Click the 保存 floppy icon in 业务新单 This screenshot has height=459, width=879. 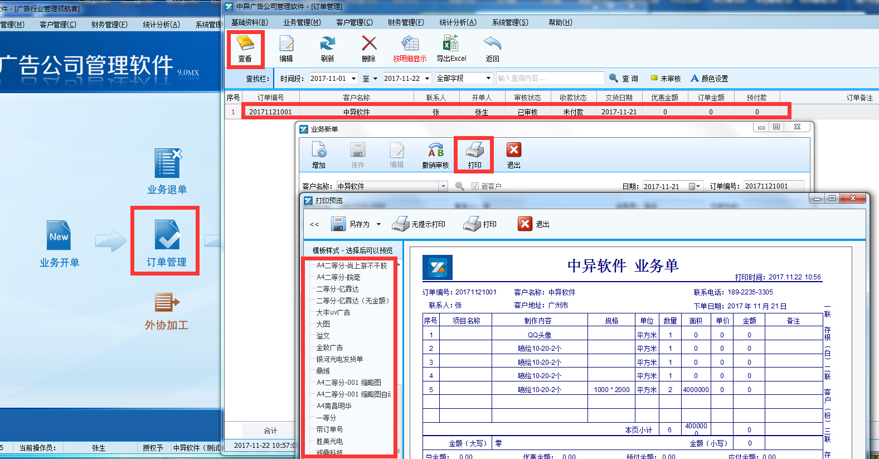point(358,151)
